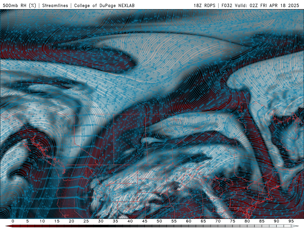
Task: Click the 85 tick label on the colorbar
Action: pyautogui.click(x=262, y=221)
